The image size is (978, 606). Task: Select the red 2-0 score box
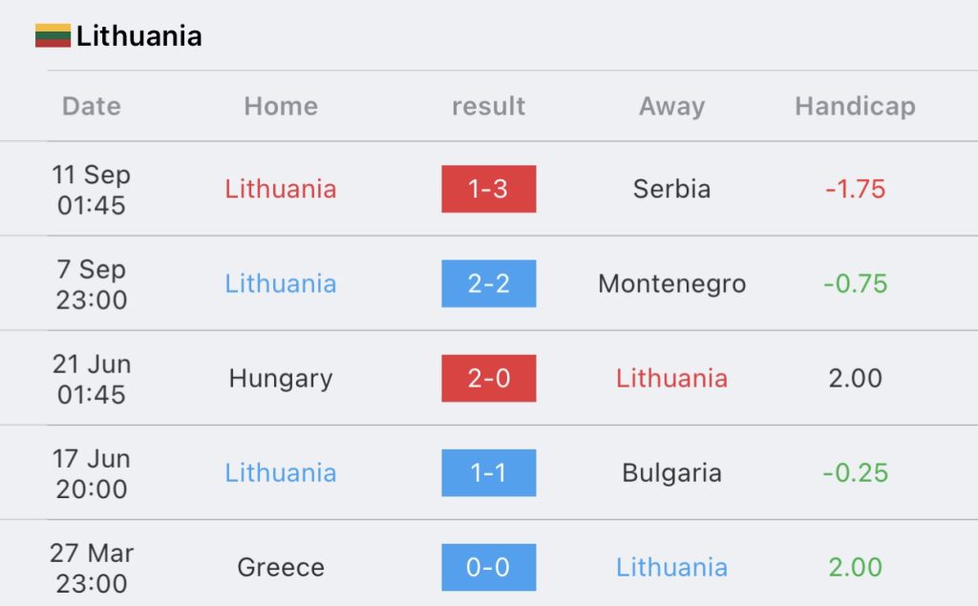tap(488, 379)
